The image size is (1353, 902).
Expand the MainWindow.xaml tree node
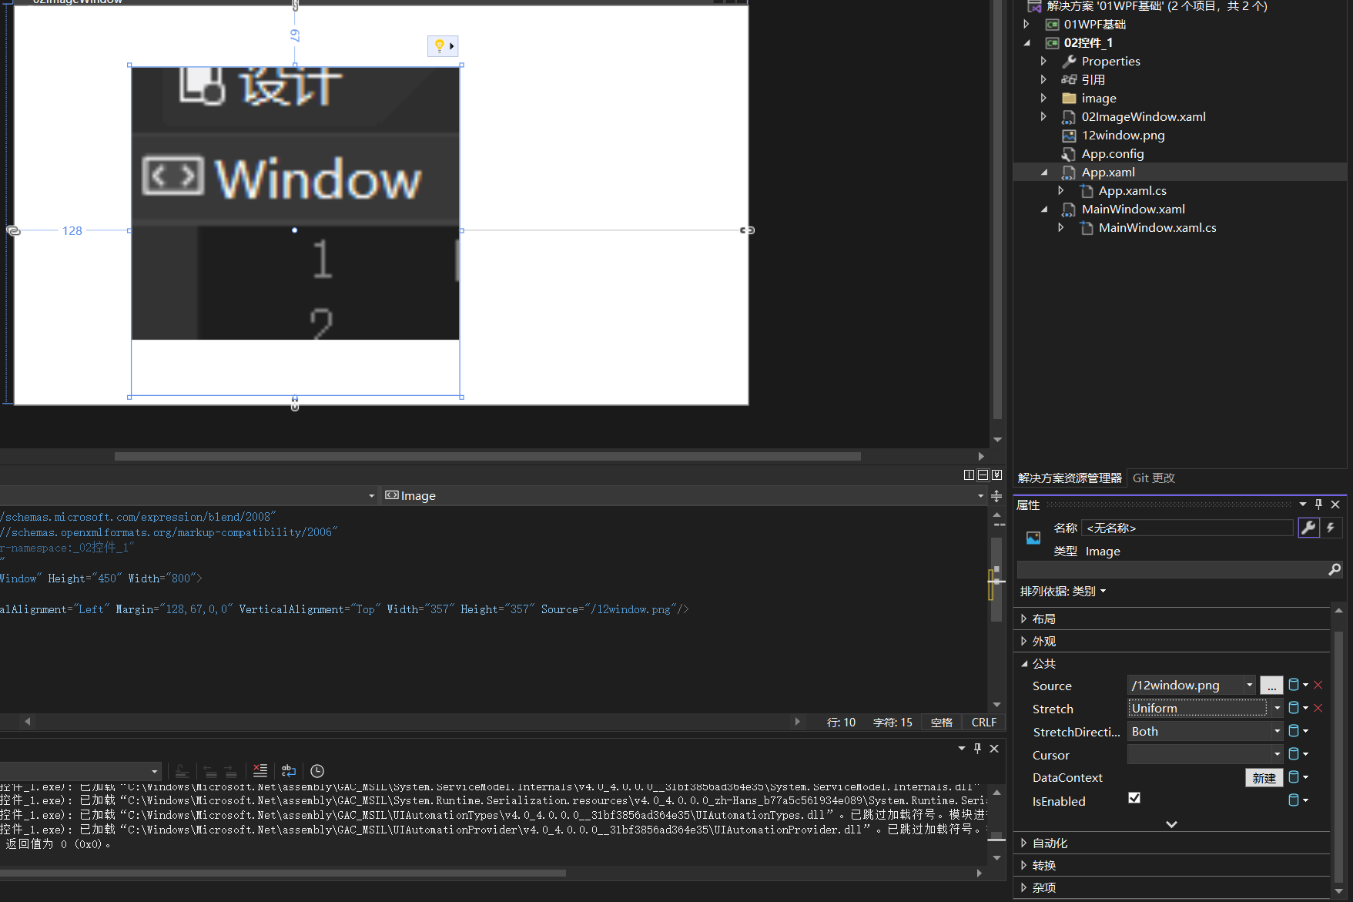[1044, 209]
